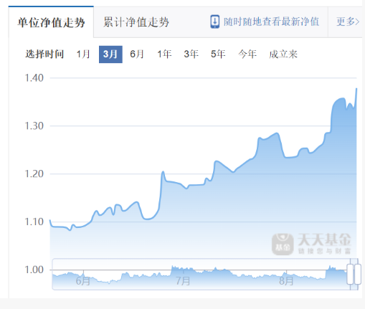This screenshot has height=309, width=365.
Task: Select the 成立来 time range
Action: click(x=283, y=54)
